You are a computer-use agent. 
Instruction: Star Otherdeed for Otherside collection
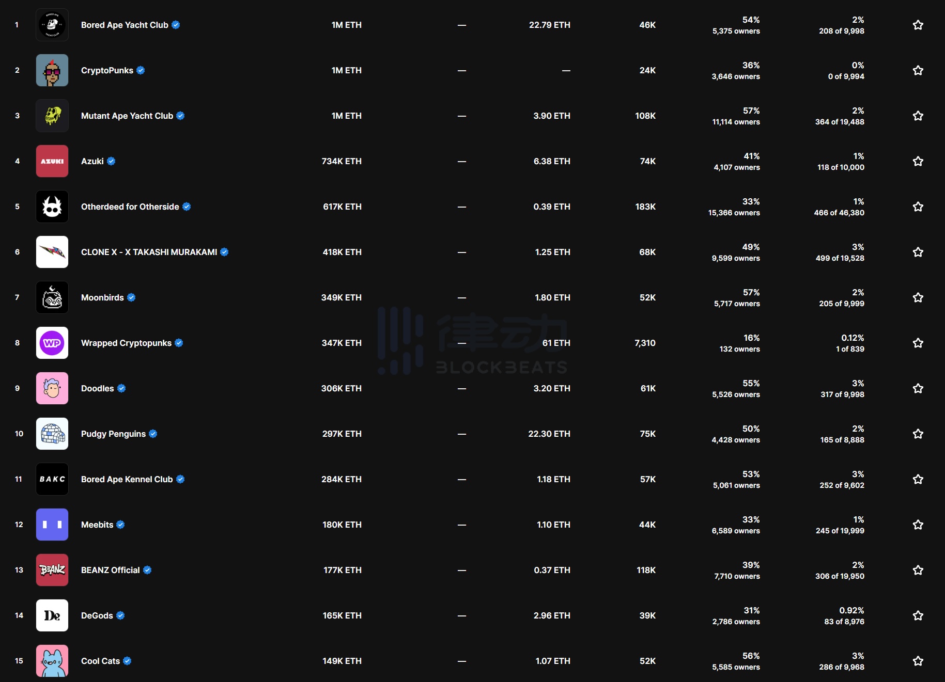point(918,207)
